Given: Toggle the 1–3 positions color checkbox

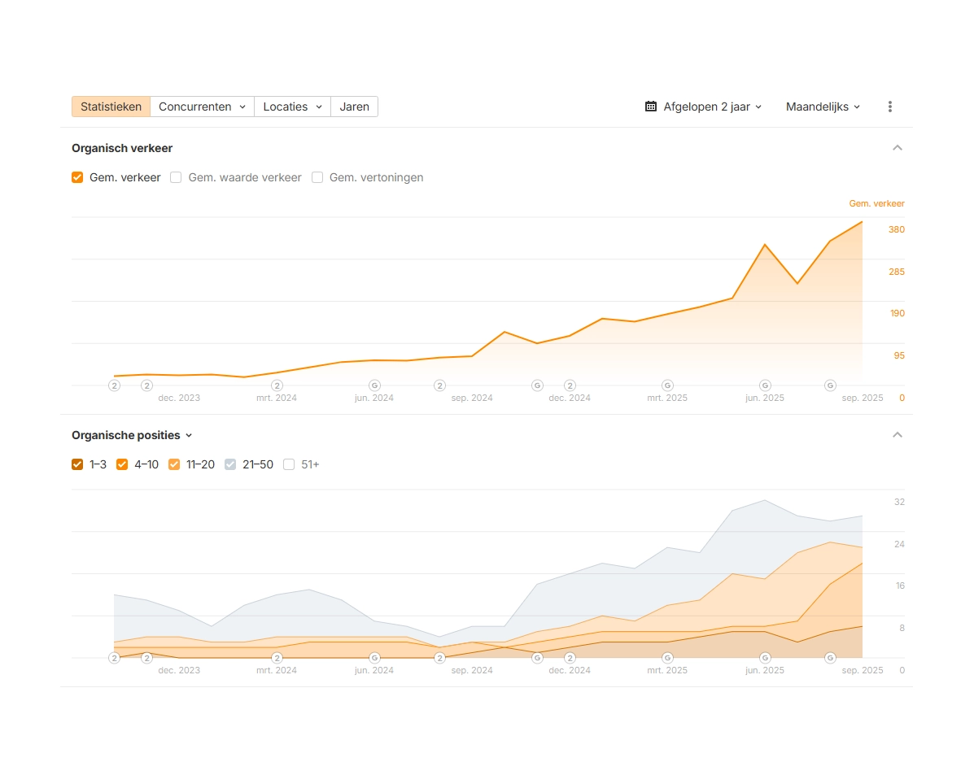Looking at the screenshot, I should click(x=77, y=464).
